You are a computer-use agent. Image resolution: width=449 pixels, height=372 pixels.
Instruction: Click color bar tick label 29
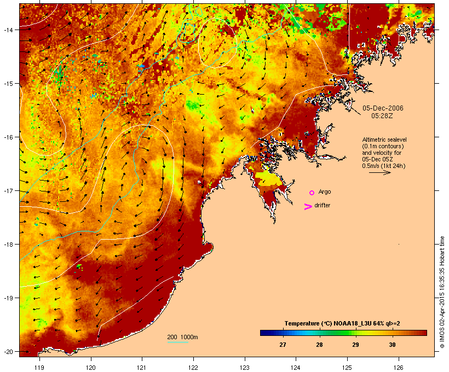coord(355,345)
